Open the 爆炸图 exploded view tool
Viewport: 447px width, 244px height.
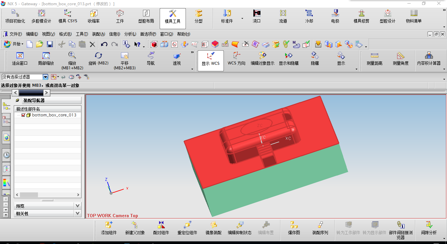(x=294, y=225)
